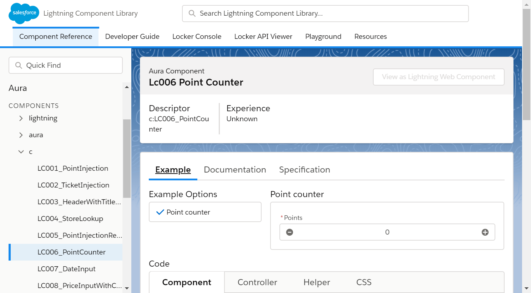This screenshot has width=531, height=293.
Task: Click the Aura heading in sidebar
Action: point(18,88)
